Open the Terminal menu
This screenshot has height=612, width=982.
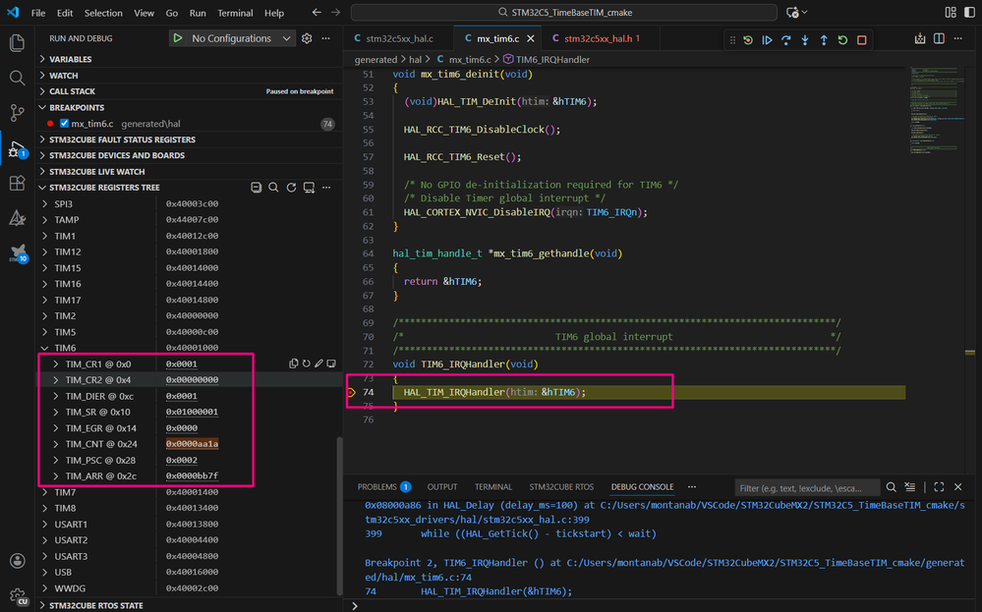(x=234, y=14)
